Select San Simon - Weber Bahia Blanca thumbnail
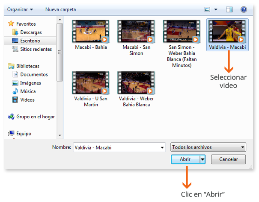 pyautogui.click(x=182, y=31)
